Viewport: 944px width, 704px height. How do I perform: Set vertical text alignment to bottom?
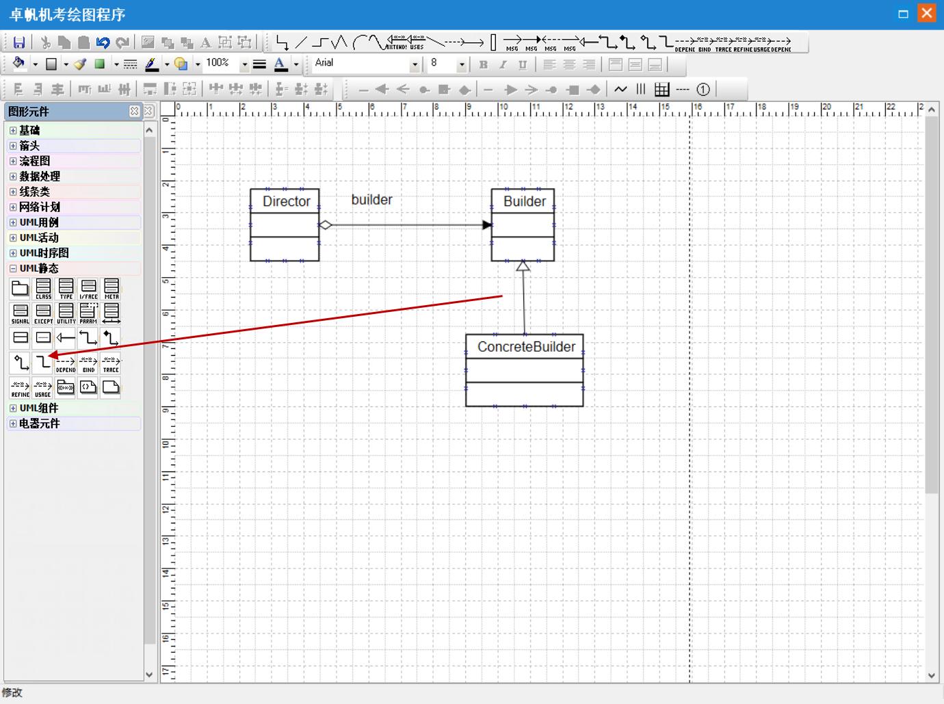click(x=655, y=64)
